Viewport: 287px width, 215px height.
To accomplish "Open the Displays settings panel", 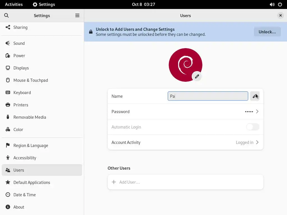I will tap(42, 68).
